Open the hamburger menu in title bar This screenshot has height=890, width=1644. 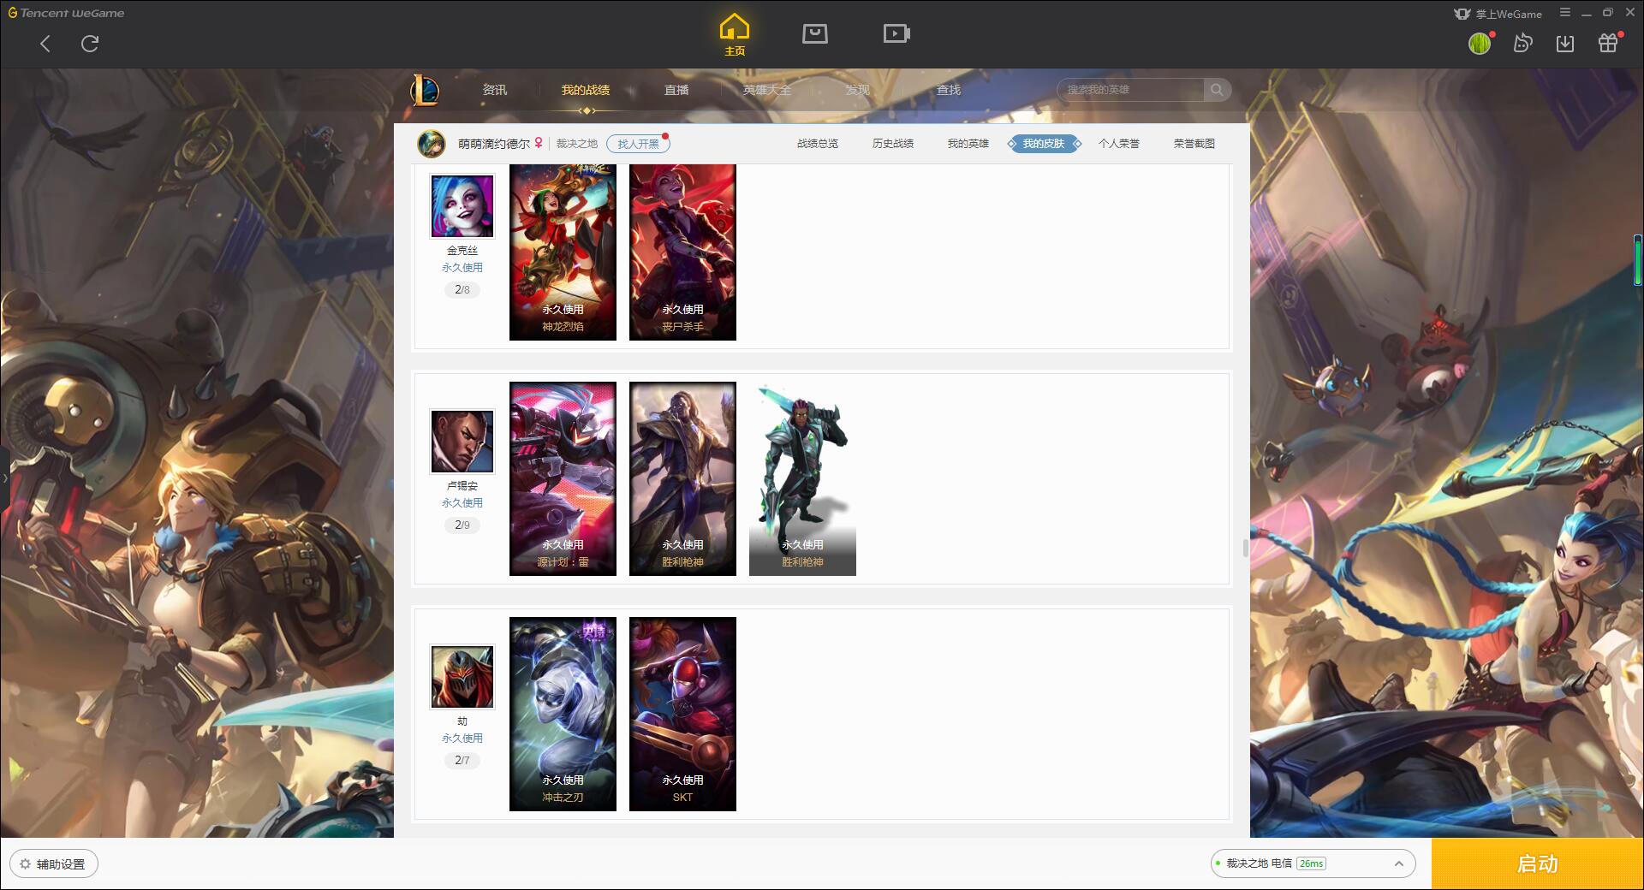coord(1565,13)
